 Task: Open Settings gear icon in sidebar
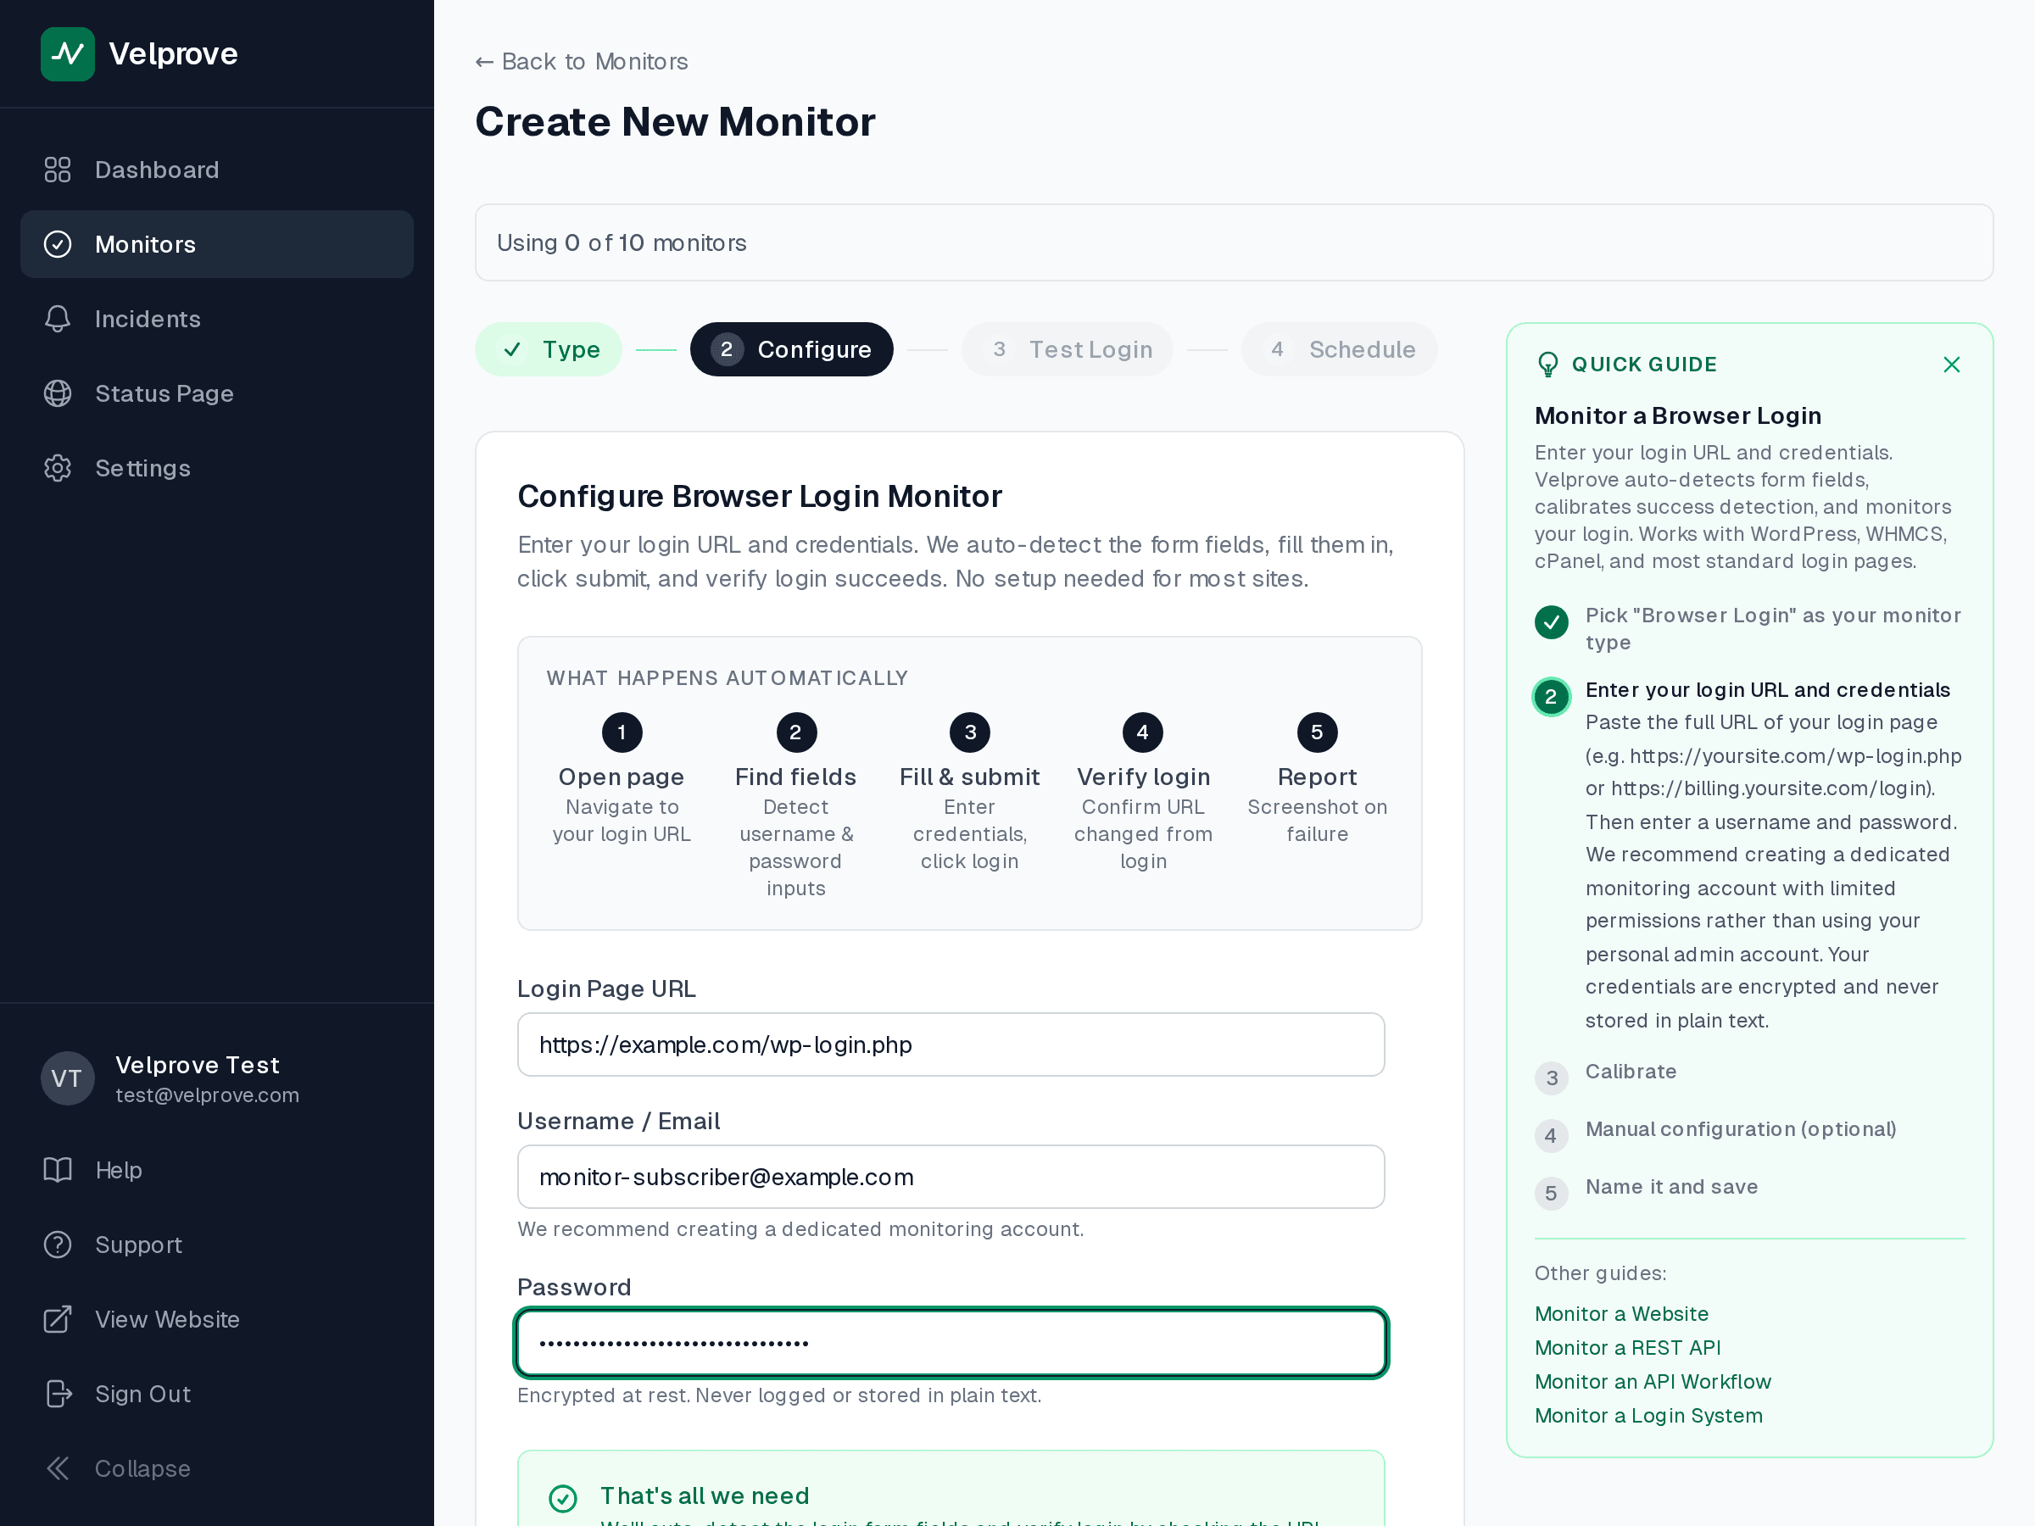coord(57,468)
